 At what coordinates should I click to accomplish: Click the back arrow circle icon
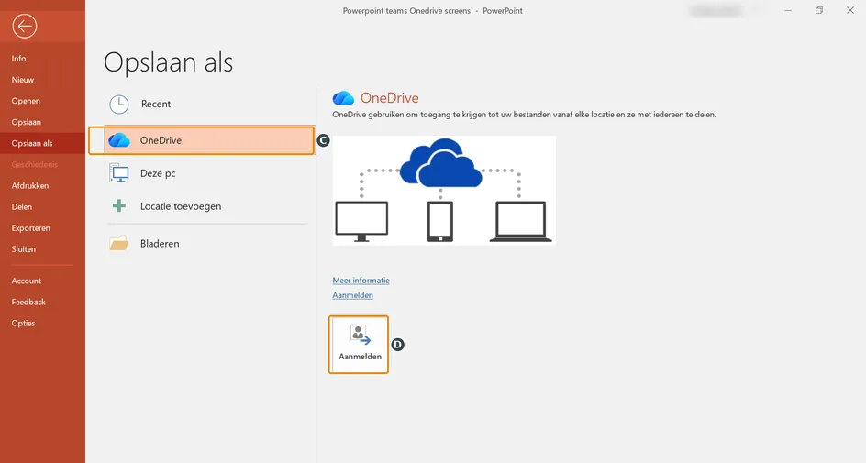24,26
